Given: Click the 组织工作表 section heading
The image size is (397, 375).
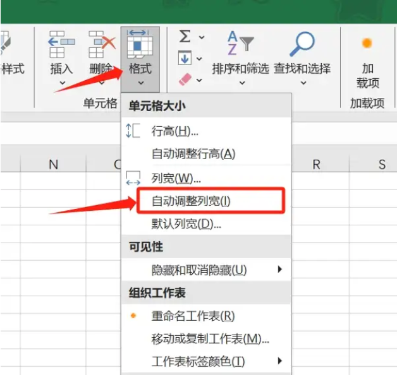Looking at the screenshot, I should click(157, 292).
